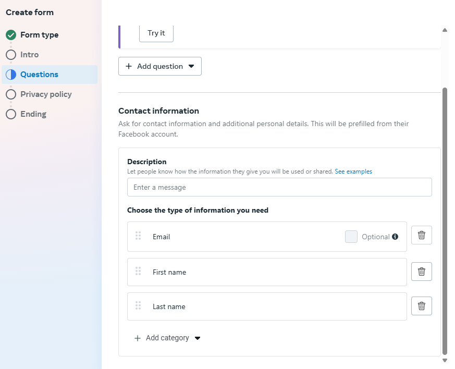Image resolution: width=455 pixels, height=369 pixels.
Task: Go to the Privacy policy step
Action: 46,94
